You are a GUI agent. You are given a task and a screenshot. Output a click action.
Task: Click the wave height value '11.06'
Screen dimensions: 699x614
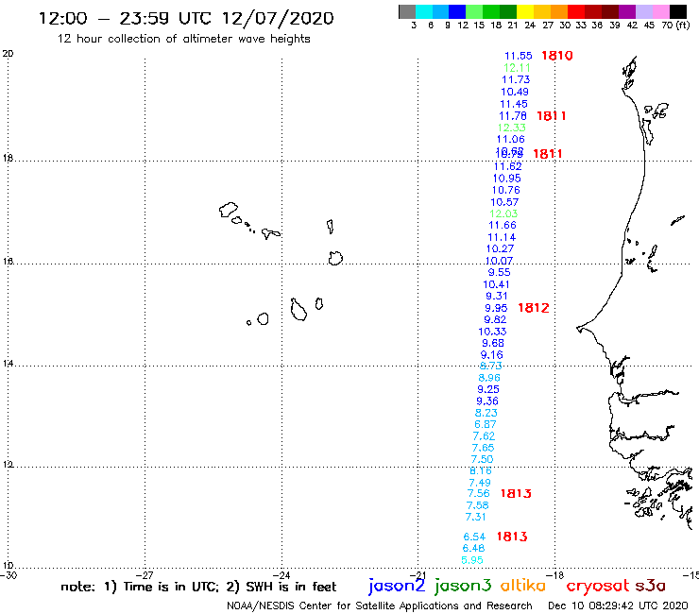pyautogui.click(x=510, y=139)
